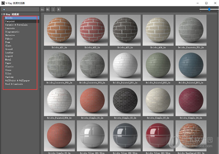Select the Carpaint category

(x=10, y=21)
